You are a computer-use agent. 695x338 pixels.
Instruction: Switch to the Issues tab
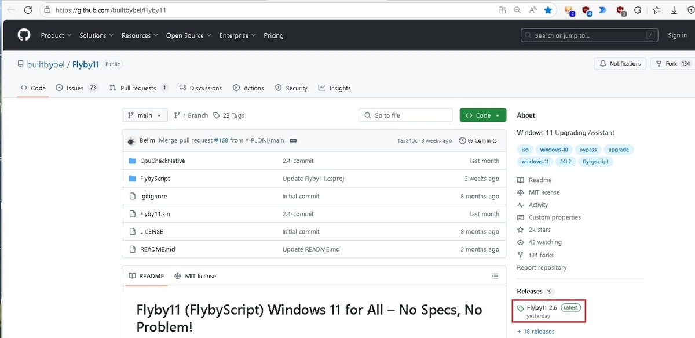coord(78,88)
